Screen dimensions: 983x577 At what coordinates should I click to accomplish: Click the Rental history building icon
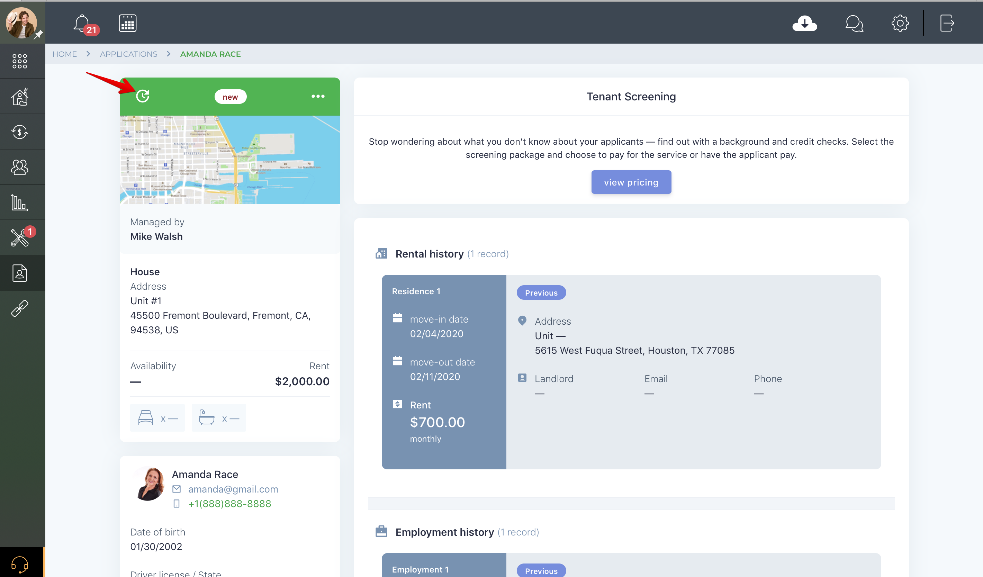pos(381,254)
